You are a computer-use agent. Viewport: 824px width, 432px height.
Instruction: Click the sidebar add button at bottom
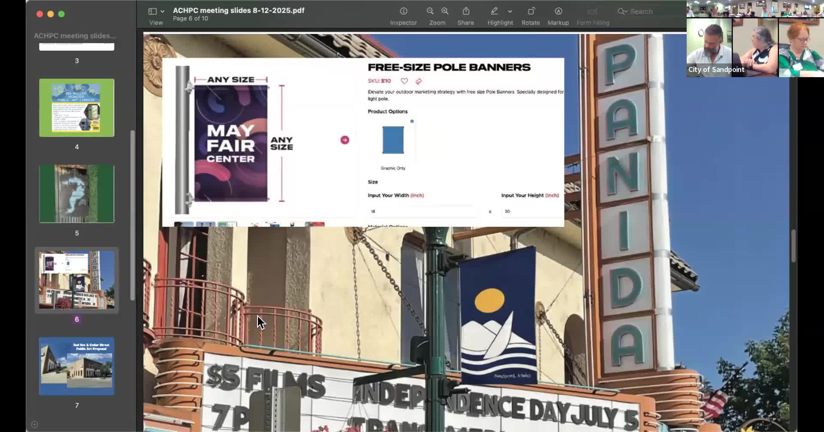(35, 424)
